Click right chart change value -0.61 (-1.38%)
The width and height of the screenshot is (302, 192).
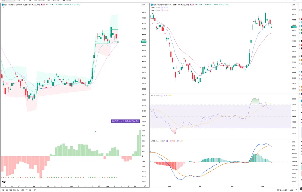tap(224, 5)
